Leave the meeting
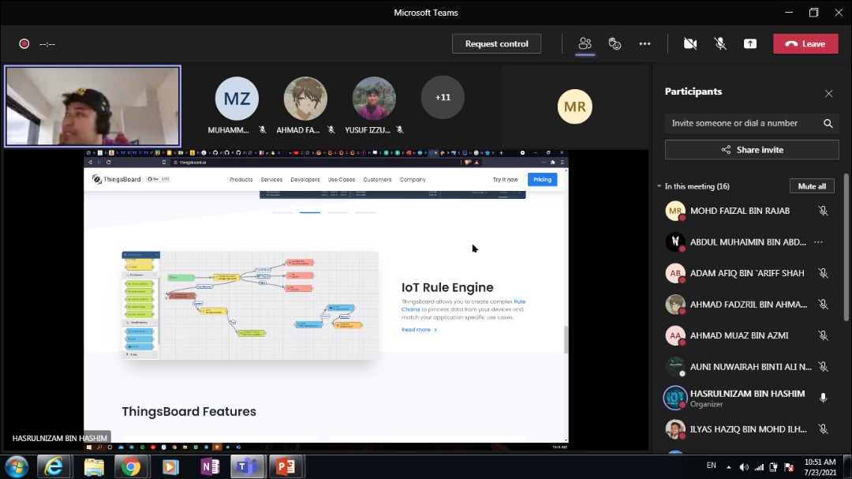Image resolution: width=852 pixels, height=479 pixels. pyautogui.click(x=805, y=44)
